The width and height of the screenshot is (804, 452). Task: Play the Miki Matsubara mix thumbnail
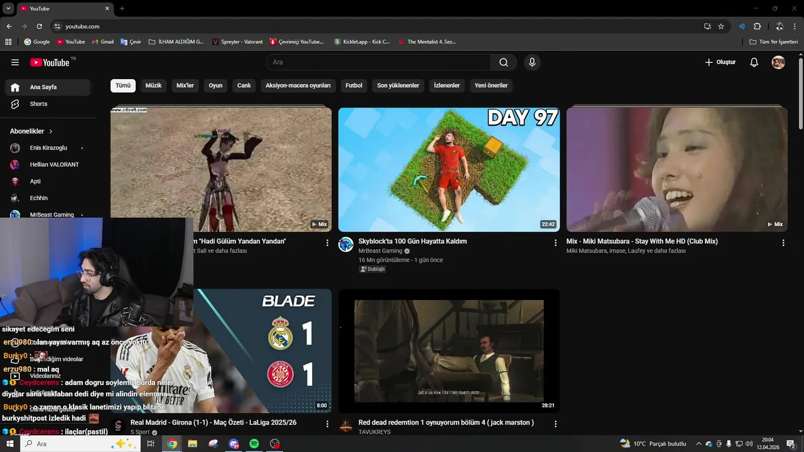tap(677, 169)
